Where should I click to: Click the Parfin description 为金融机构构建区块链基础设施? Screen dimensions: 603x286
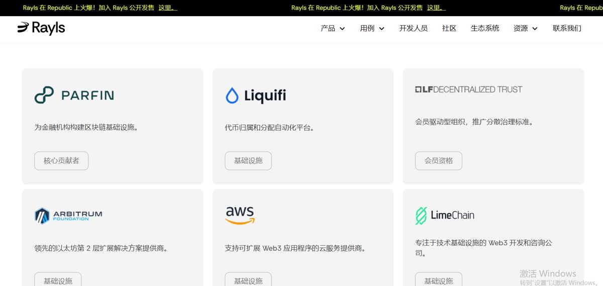[x=86, y=128]
